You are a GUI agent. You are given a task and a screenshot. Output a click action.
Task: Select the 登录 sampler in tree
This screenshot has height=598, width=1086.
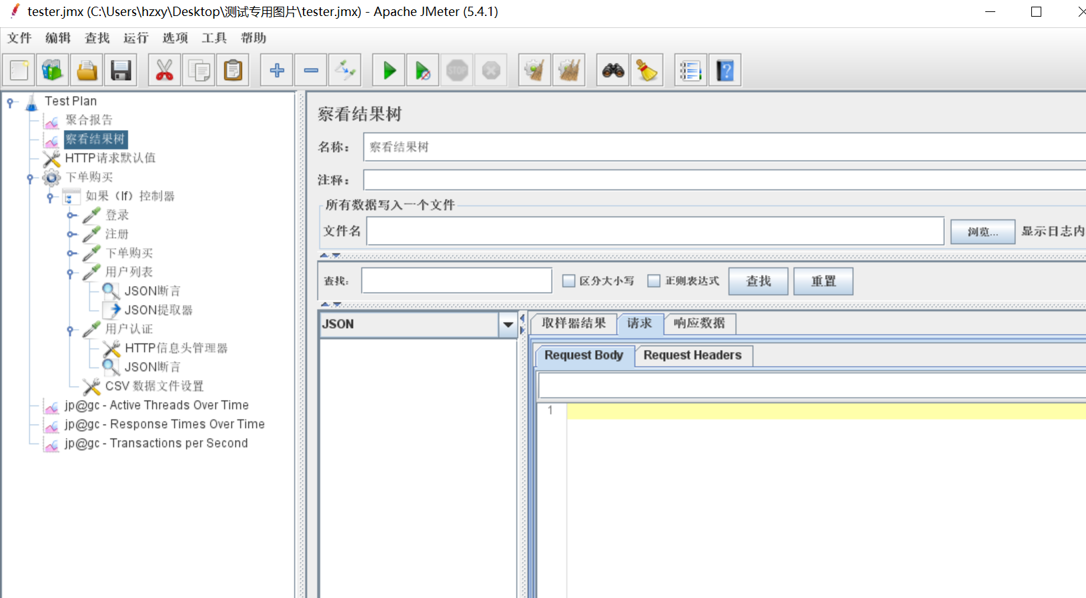117,215
